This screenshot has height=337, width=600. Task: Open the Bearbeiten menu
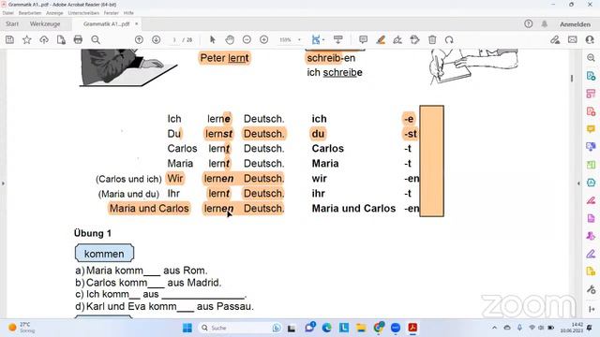point(29,12)
